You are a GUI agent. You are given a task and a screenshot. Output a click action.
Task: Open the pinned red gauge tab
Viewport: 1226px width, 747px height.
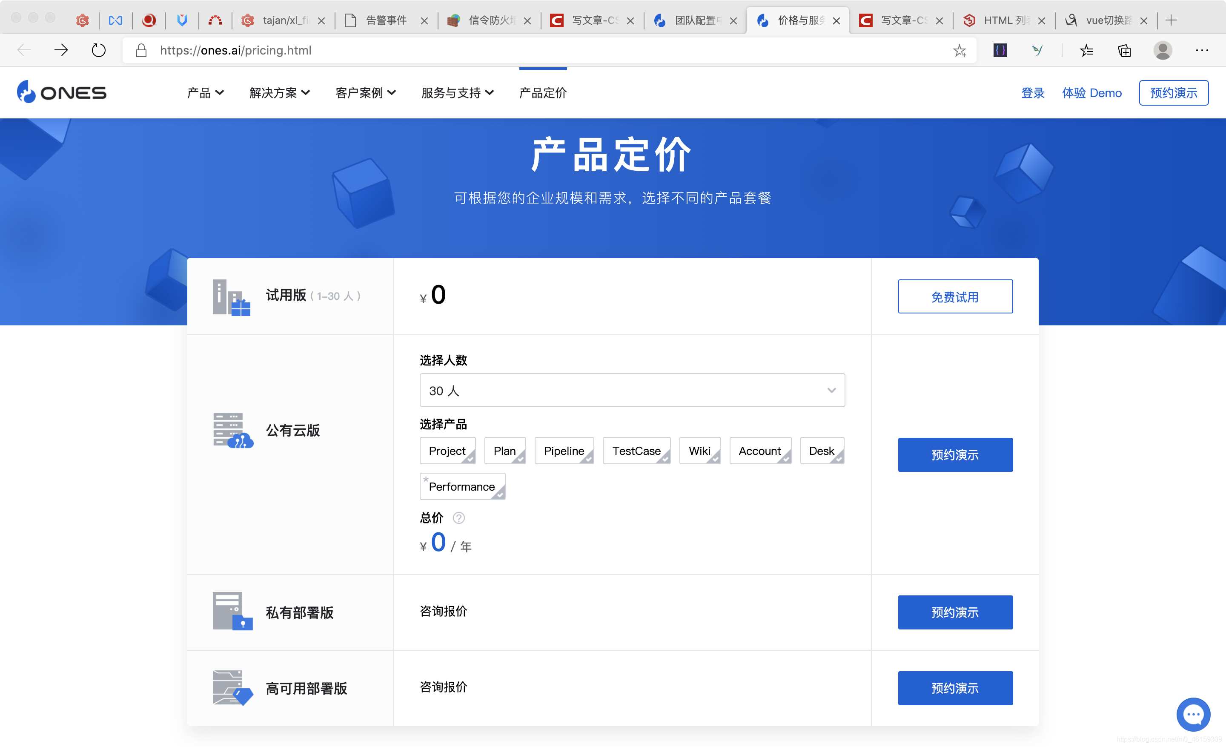pyautogui.click(x=215, y=20)
